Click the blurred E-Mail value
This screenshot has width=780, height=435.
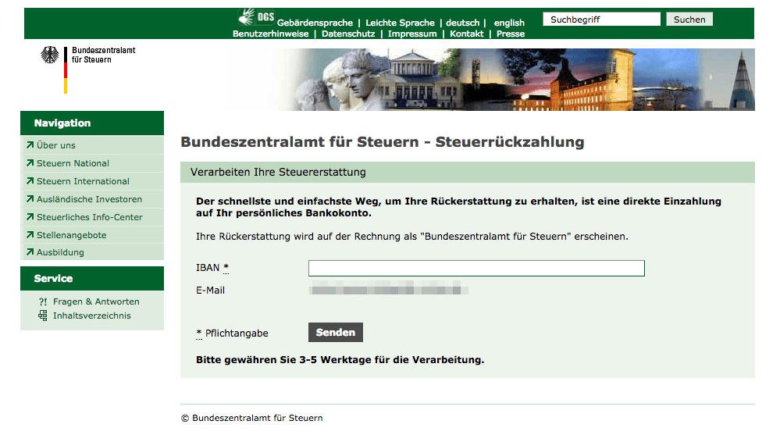click(388, 287)
